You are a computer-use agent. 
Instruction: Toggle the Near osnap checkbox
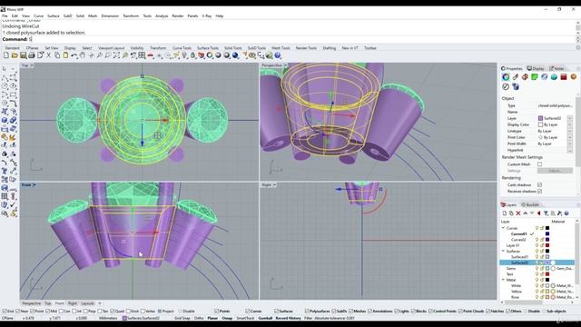click(x=18, y=311)
